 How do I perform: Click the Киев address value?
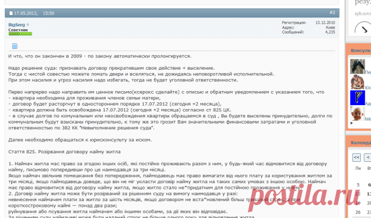(x=331, y=28)
